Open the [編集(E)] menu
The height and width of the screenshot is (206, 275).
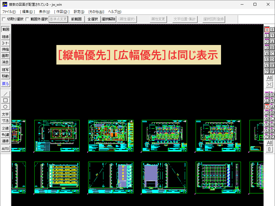pyautogui.click(x=27, y=12)
